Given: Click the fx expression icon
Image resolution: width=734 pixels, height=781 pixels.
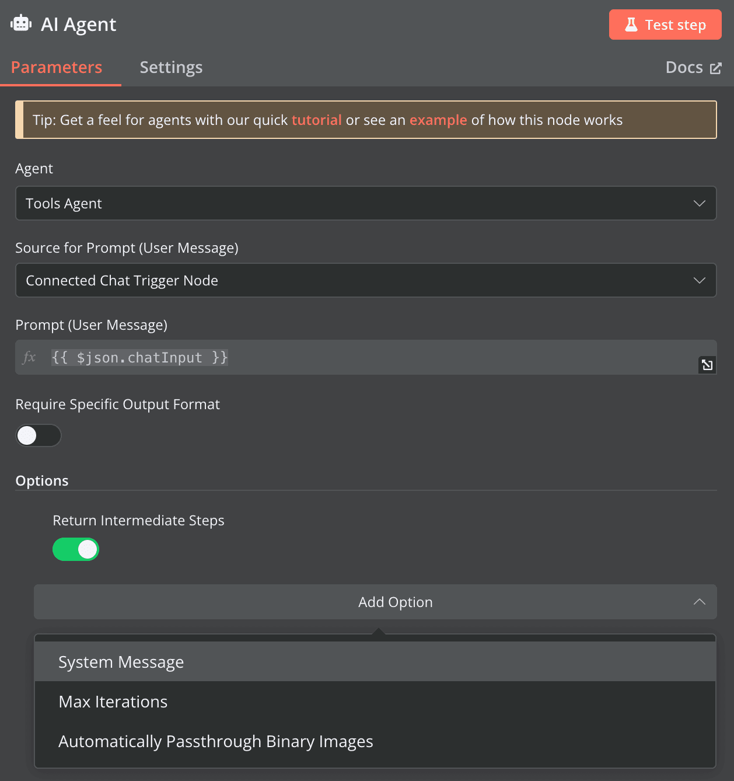Looking at the screenshot, I should [29, 357].
